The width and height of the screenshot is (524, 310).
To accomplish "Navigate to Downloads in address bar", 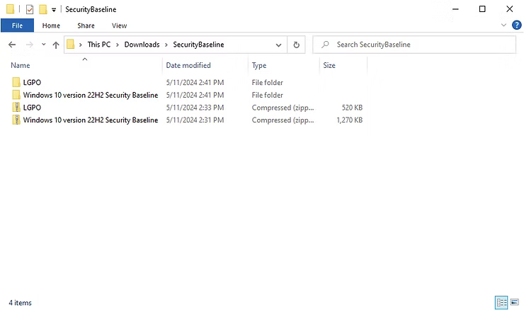I will pos(142,45).
